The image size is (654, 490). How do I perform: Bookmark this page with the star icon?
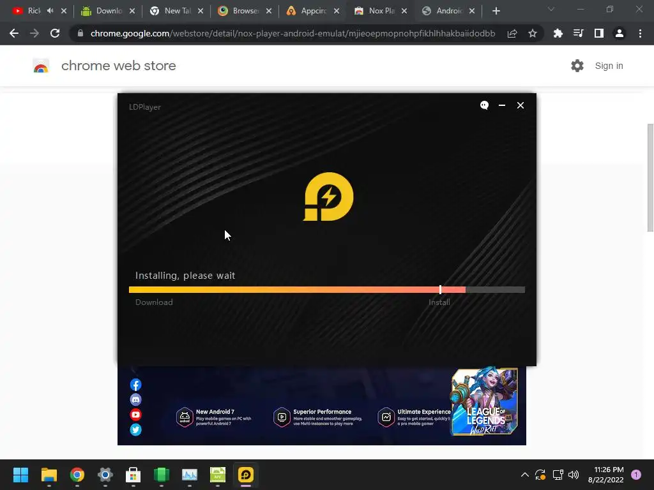(532, 33)
